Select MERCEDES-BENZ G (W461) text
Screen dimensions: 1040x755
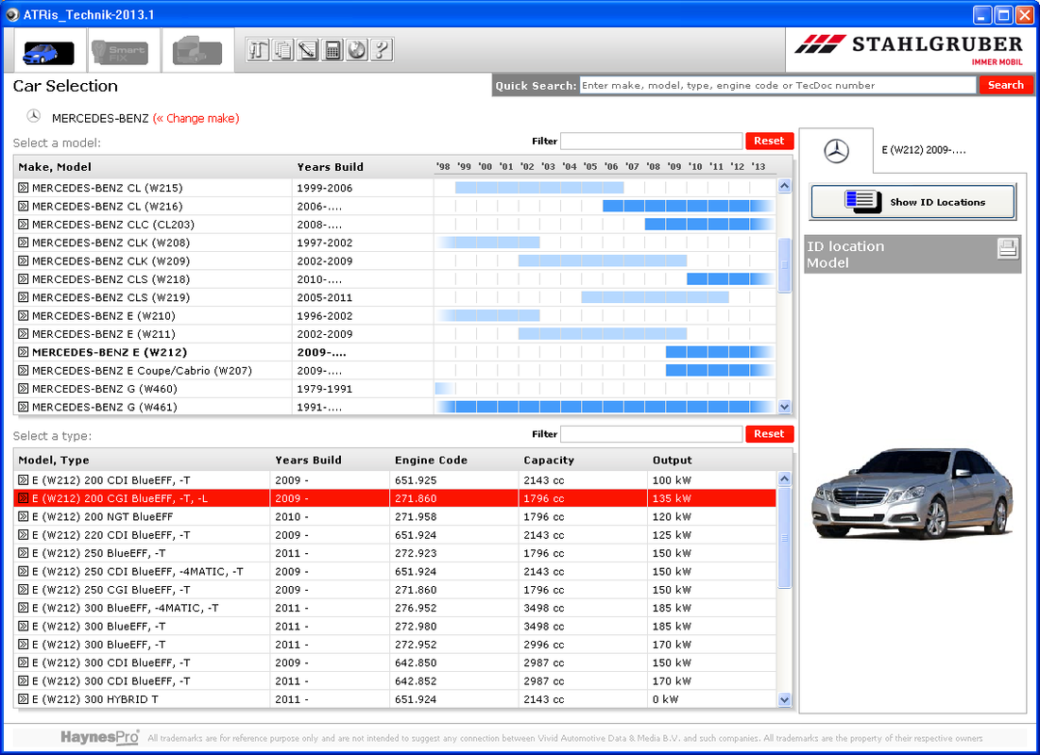(105, 407)
